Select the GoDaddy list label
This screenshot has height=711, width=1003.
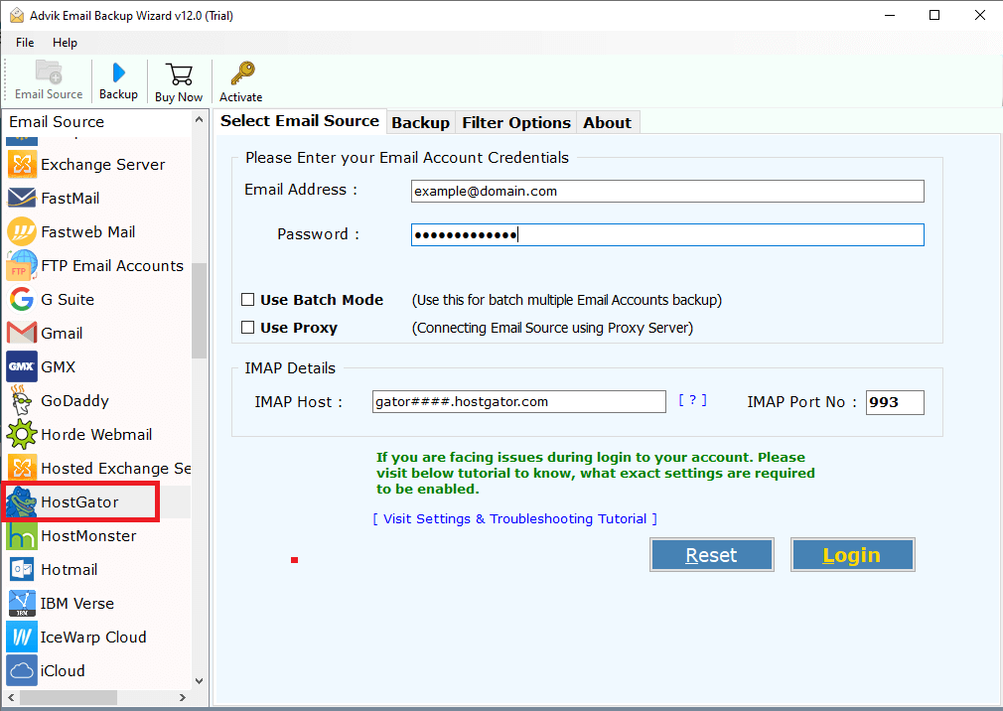74,401
